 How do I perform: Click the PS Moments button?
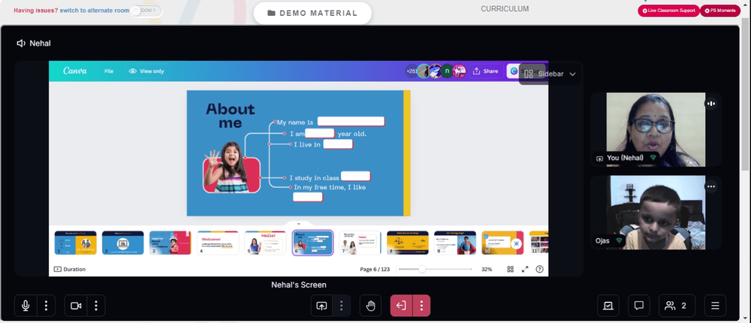coord(720,11)
